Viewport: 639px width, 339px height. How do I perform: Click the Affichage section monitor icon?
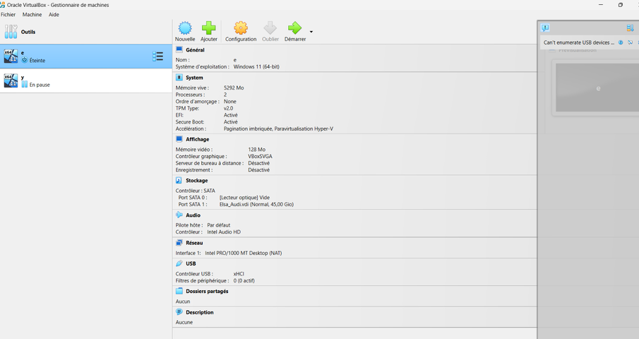[179, 139]
